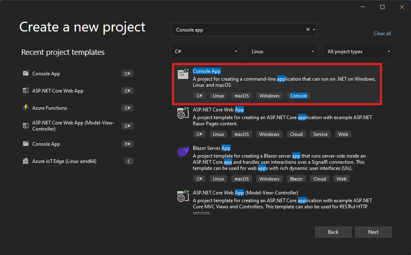Select ASP.NET Core Web App (Model-View-Controller) recent template
Screen dimensions: 411x255
click(x=73, y=126)
